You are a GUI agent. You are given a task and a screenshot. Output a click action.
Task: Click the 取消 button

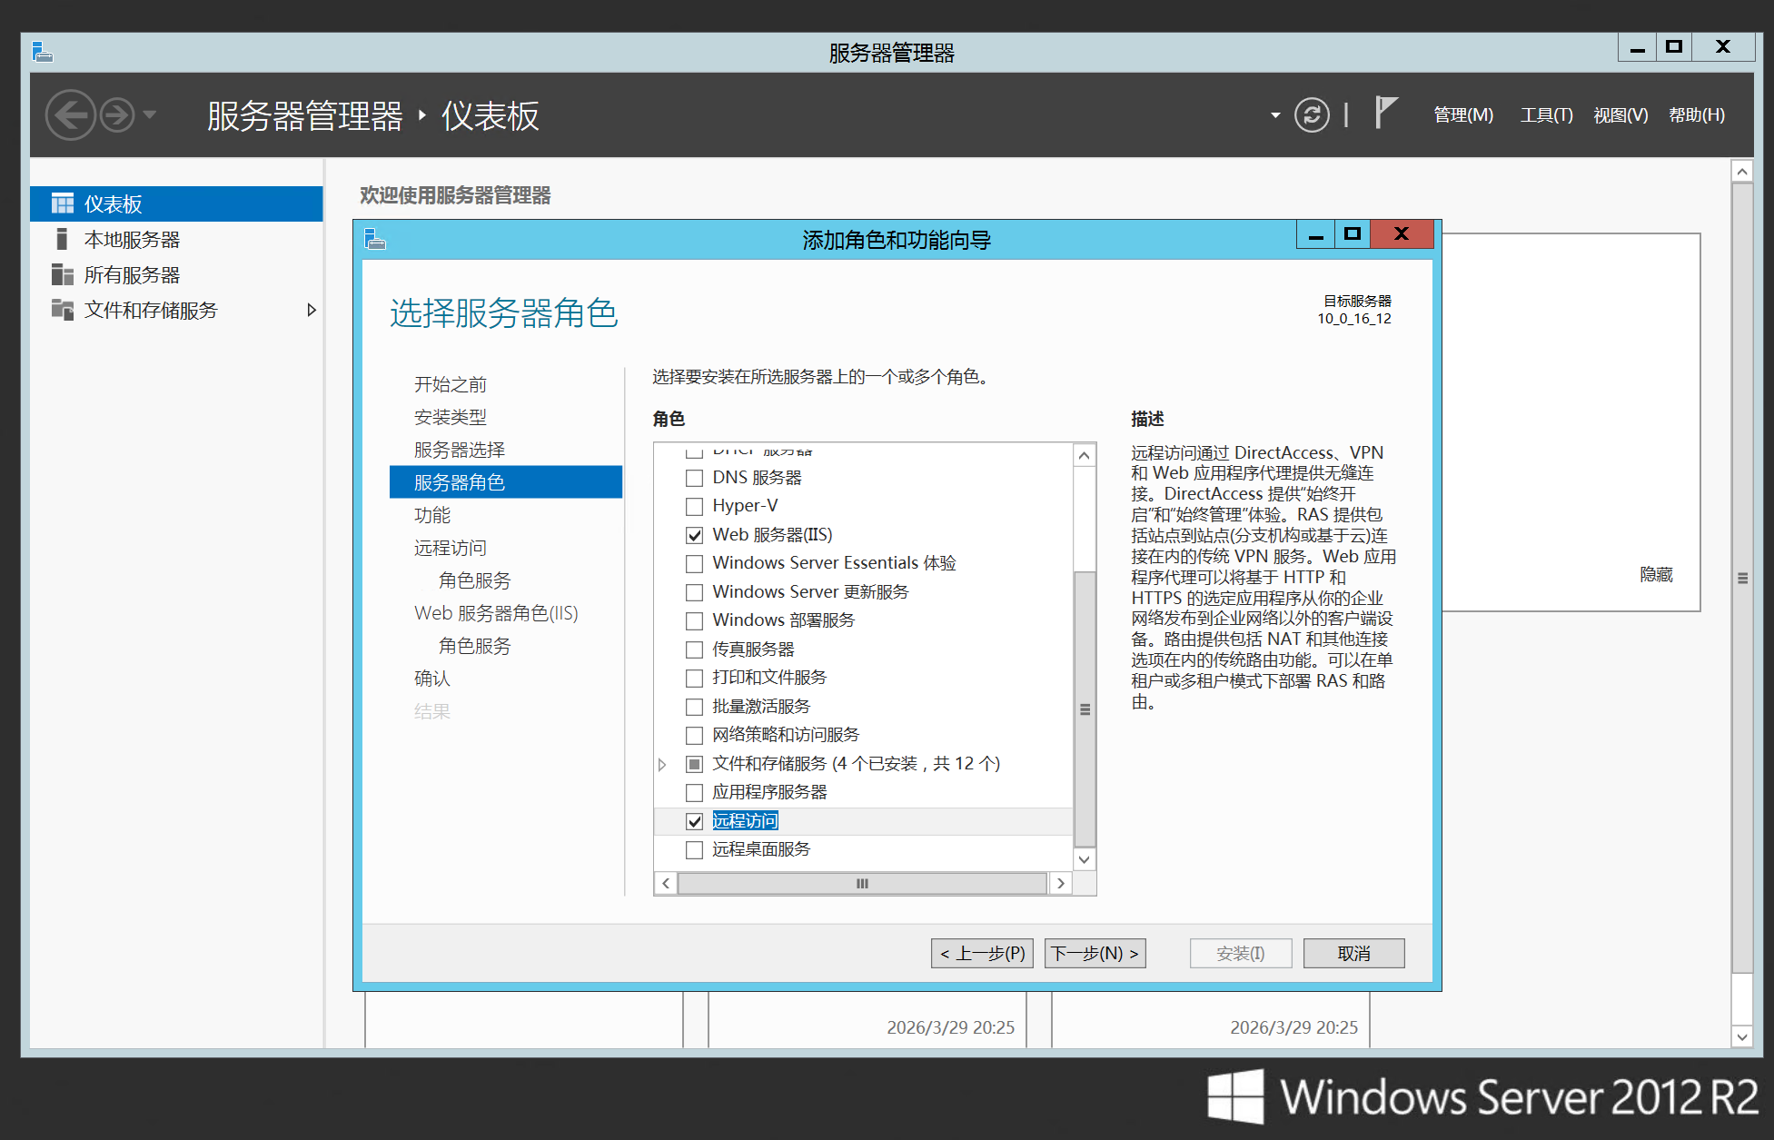coord(1353,953)
